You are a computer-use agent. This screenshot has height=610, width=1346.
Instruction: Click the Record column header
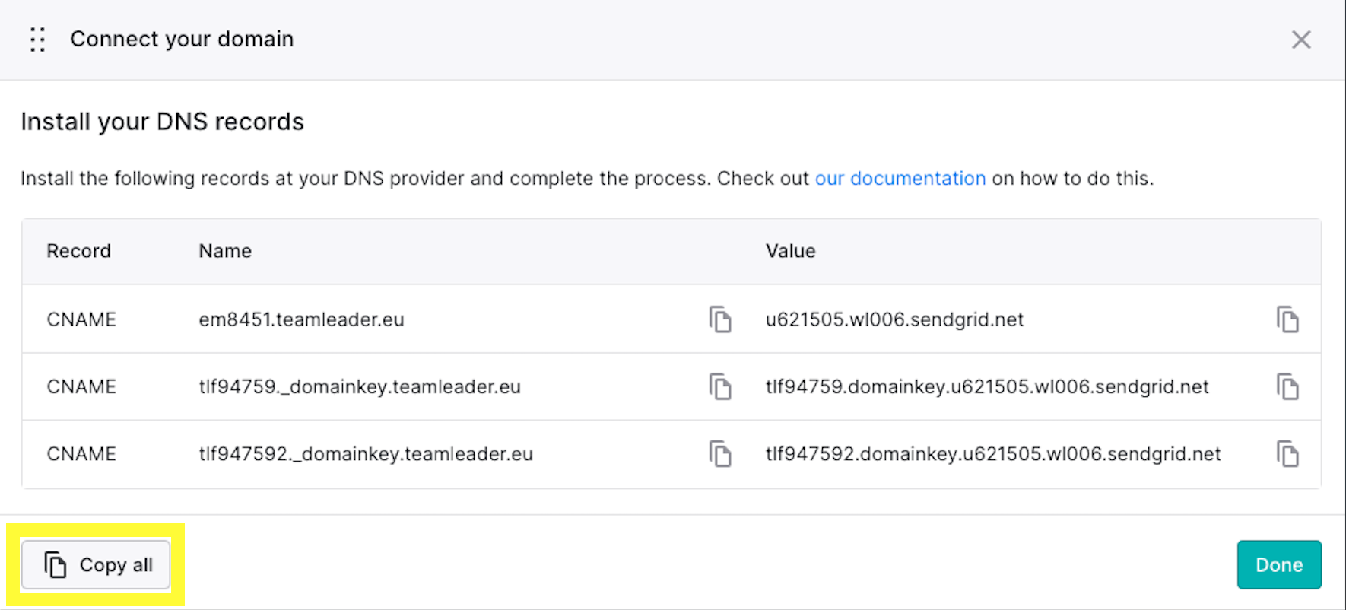pyautogui.click(x=79, y=251)
